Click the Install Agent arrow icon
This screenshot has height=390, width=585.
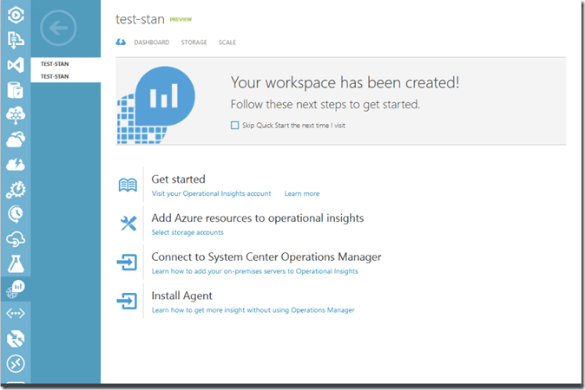coord(128,301)
